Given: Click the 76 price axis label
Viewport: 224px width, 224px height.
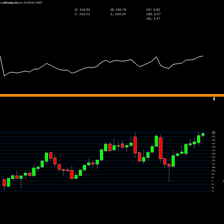Looking at the screenshot, I should (x=213, y=188).
